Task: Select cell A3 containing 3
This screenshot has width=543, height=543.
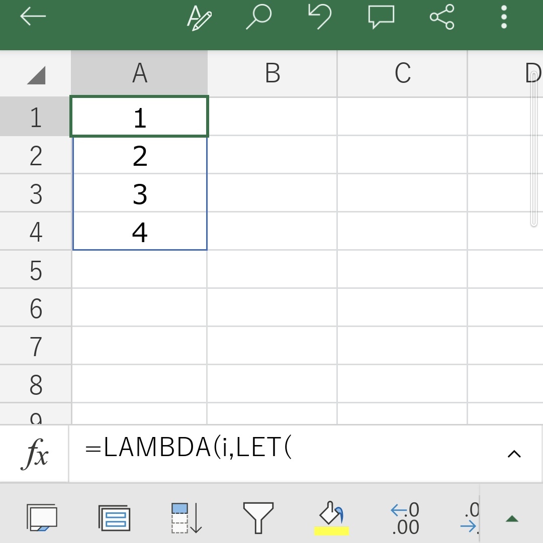Action: click(x=139, y=193)
